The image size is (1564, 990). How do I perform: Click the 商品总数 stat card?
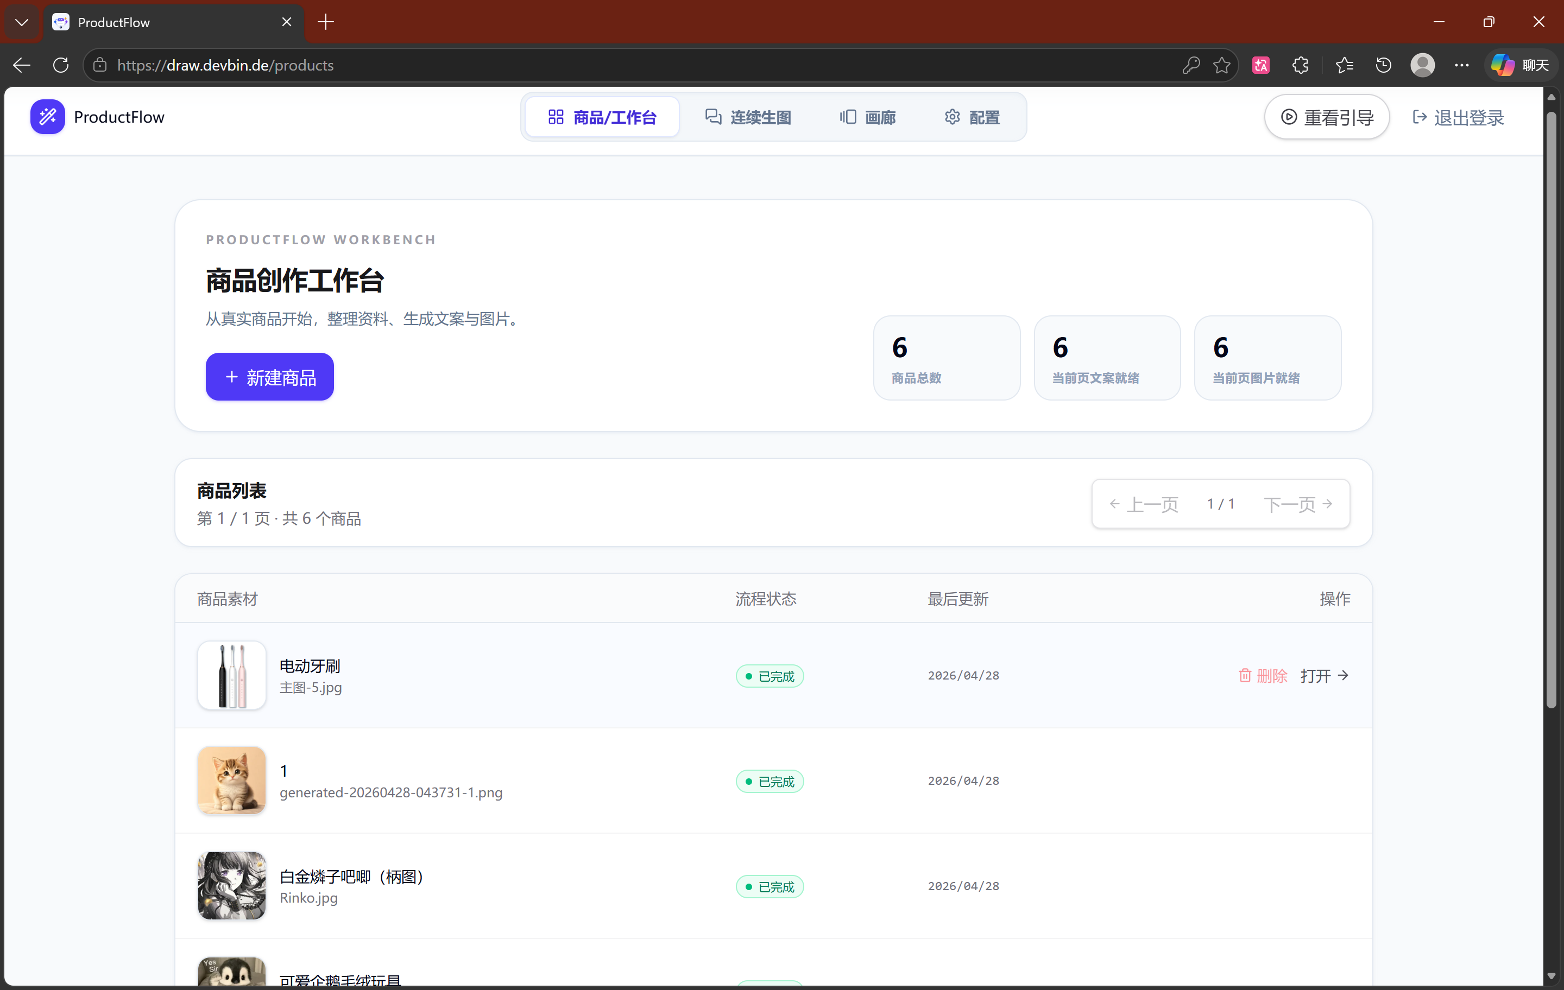[x=947, y=358]
